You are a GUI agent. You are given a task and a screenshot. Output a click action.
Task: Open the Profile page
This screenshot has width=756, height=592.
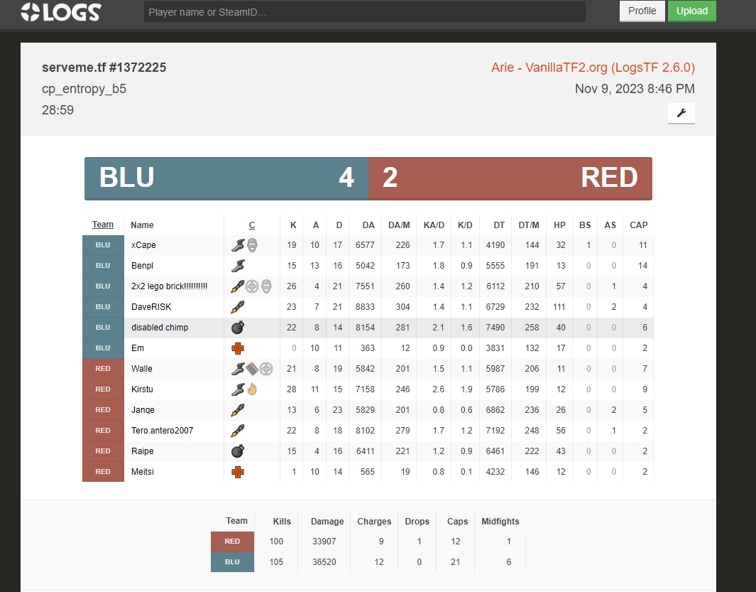click(642, 11)
